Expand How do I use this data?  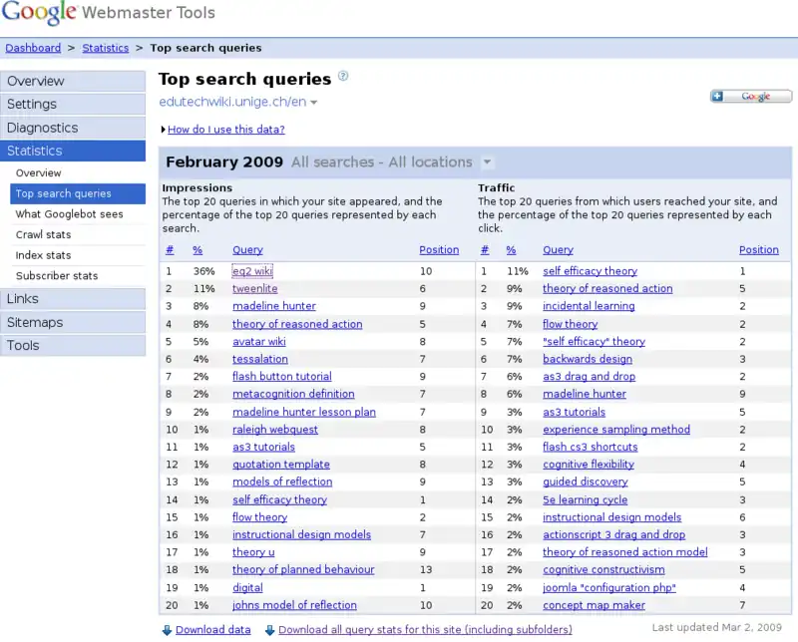tap(225, 130)
